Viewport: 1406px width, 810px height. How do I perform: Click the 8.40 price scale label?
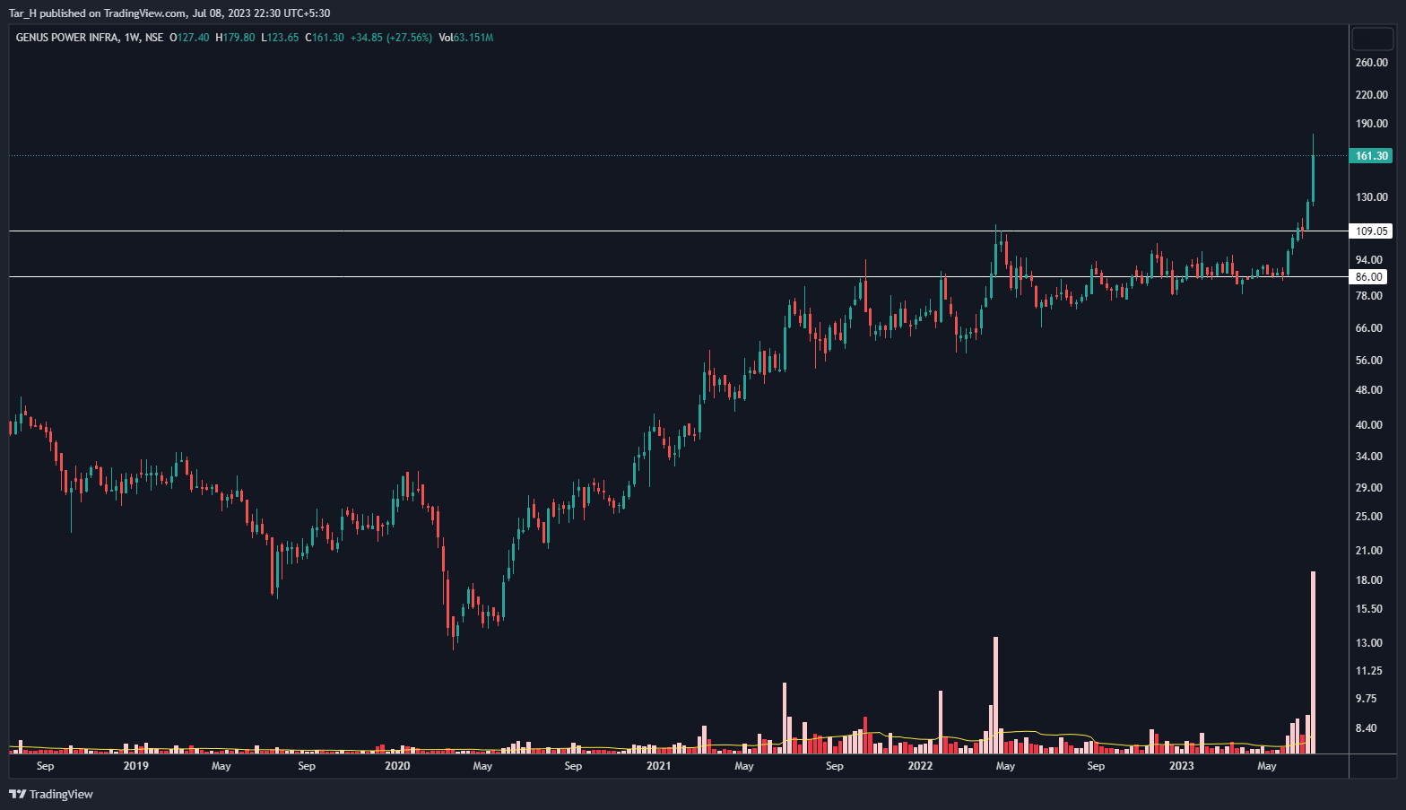click(1367, 728)
